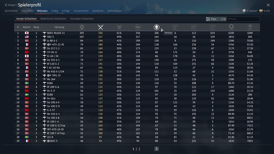The image size is (274, 154).
Task: Open the Tarnanstriche tab
Action: click(x=81, y=11)
